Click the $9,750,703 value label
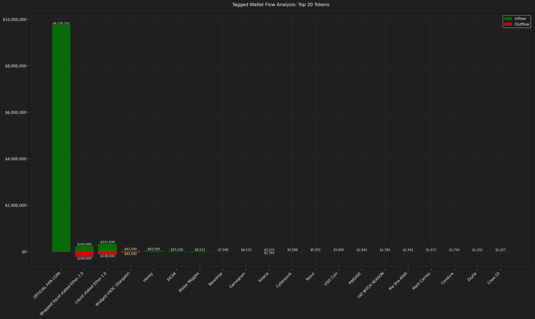The image size is (535, 319). click(61, 23)
